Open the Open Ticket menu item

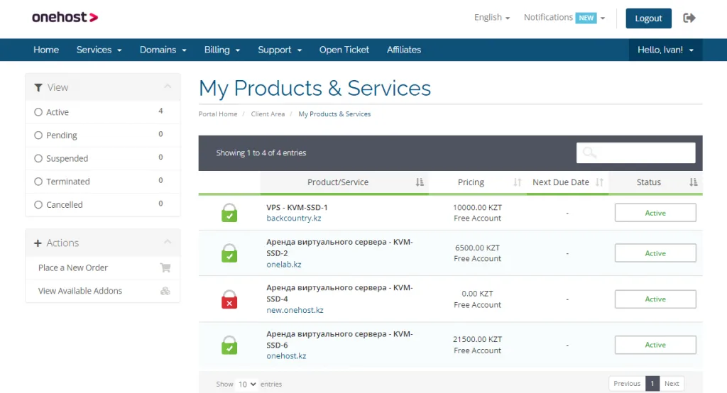[x=344, y=50]
